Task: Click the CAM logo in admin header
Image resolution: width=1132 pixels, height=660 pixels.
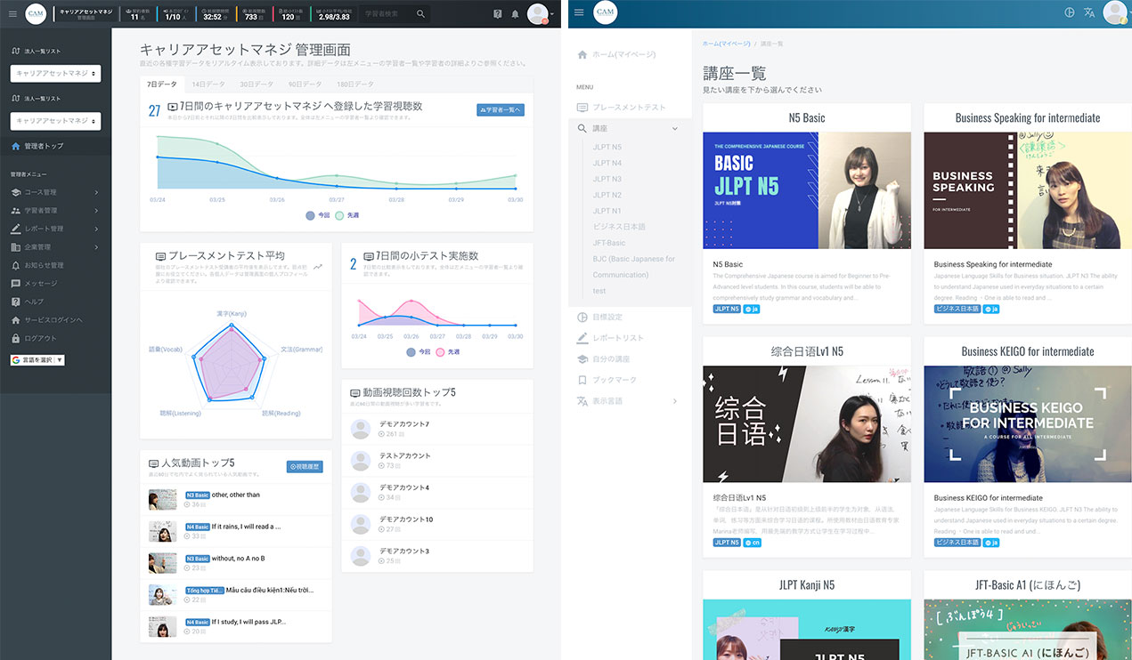Action: coord(36,13)
